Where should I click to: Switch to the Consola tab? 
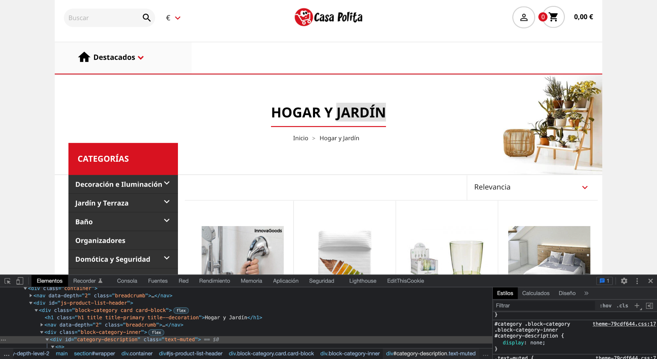[x=127, y=281]
